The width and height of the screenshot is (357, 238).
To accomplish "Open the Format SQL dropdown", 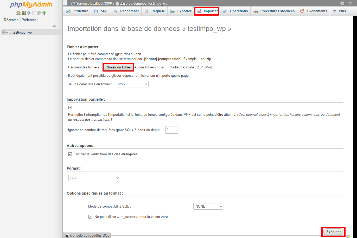I will click(x=94, y=178).
